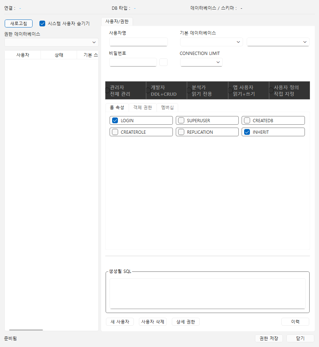The width and height of the screenshot is (319, 347).
Task: Click inside the 생성될 SQL text area
Action: [x=208, y=294]
